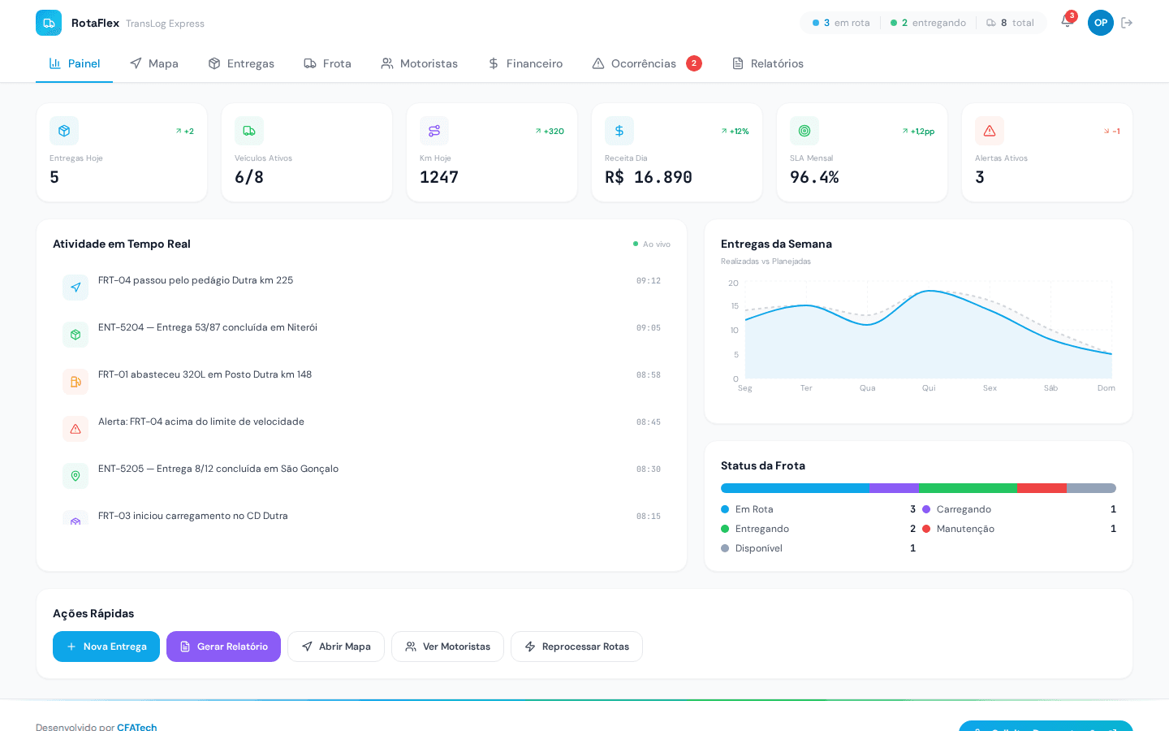Viewport: 1169px width, 731px height.
Task: Open the OP user avatar menu
Action: click(1101, 23)
